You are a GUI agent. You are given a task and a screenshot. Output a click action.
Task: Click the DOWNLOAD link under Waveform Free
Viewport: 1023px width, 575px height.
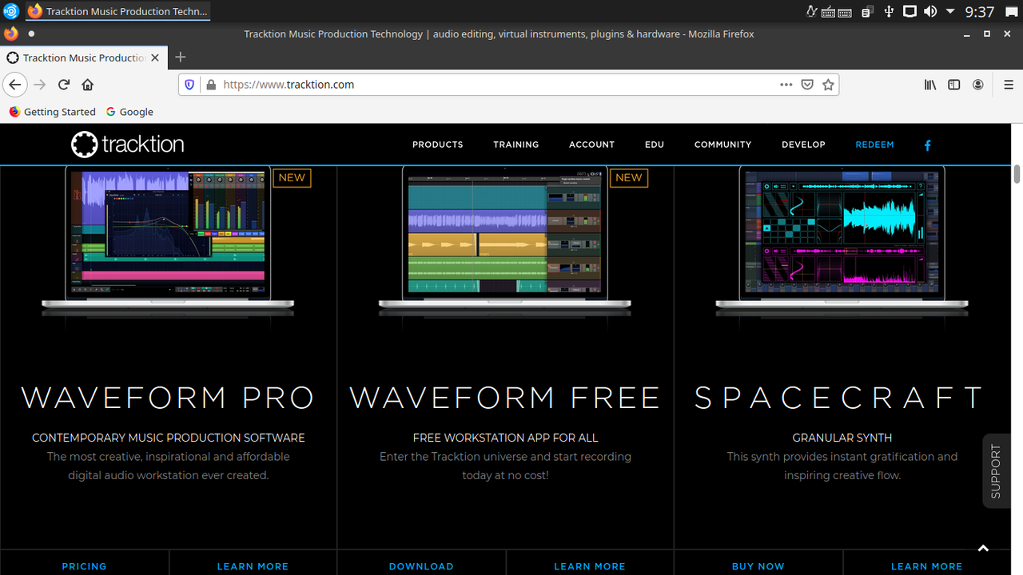(421, 566)
